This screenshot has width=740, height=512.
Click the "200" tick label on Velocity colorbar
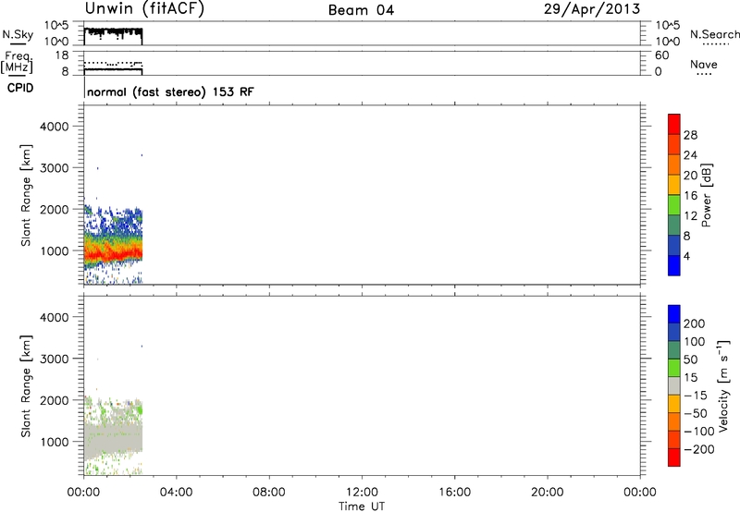[695, 323]
